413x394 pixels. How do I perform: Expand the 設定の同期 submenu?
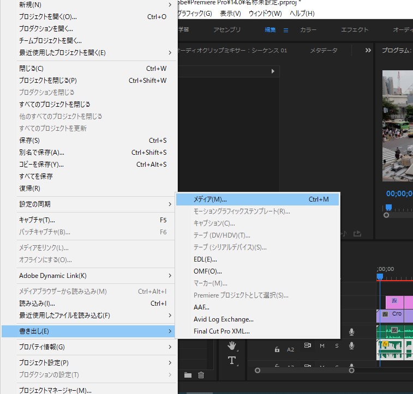pyautogui.click(x=170, y=204)
